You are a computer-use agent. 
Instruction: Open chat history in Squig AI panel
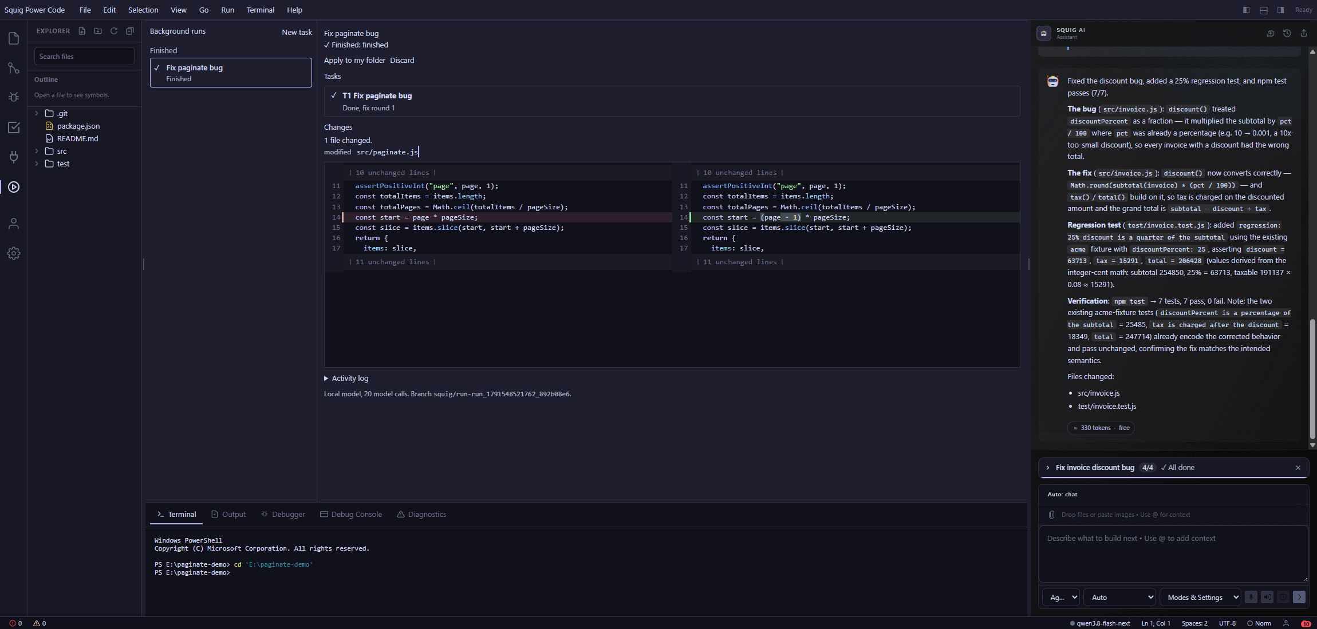[1287, 33]
